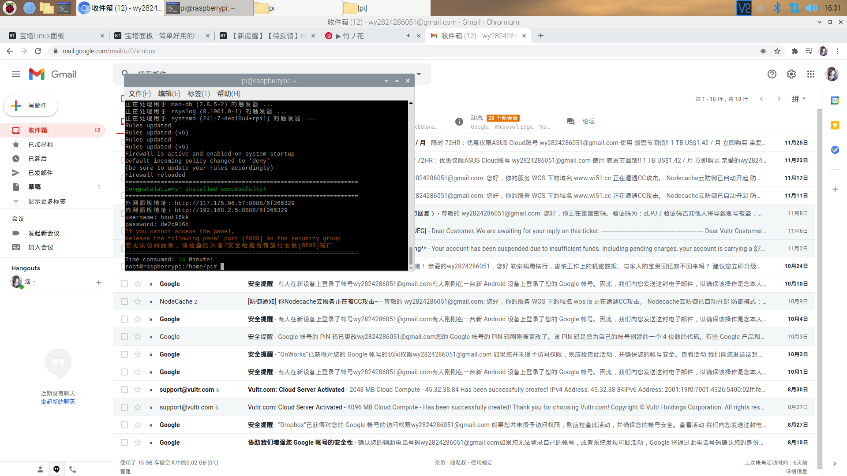Open terminal 编辑(E) menu

[169, 93]
